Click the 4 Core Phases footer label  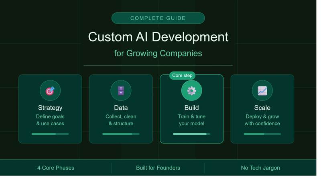coord(56,168)
